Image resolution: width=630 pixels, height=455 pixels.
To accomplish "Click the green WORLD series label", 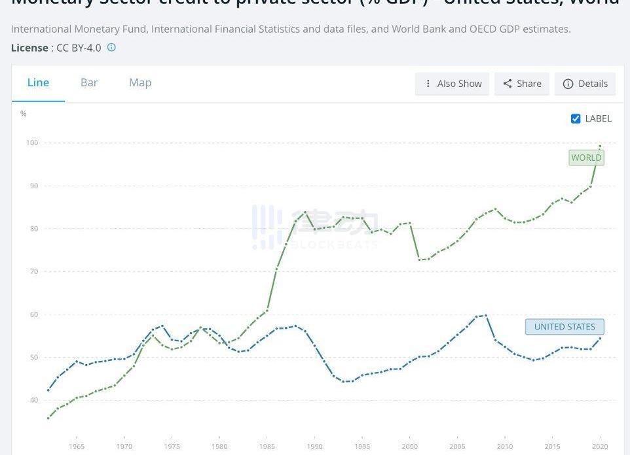I will point(585,158).
